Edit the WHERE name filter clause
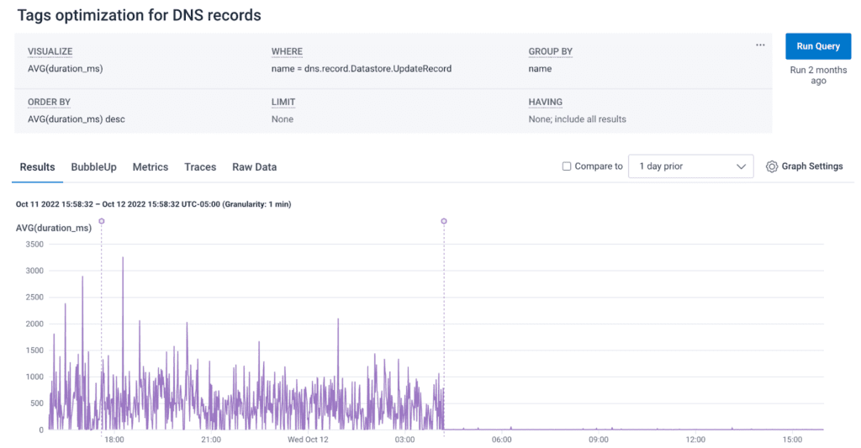Viewport: 861px width, 448px height. pyautogui.click(x=361, y=69)
